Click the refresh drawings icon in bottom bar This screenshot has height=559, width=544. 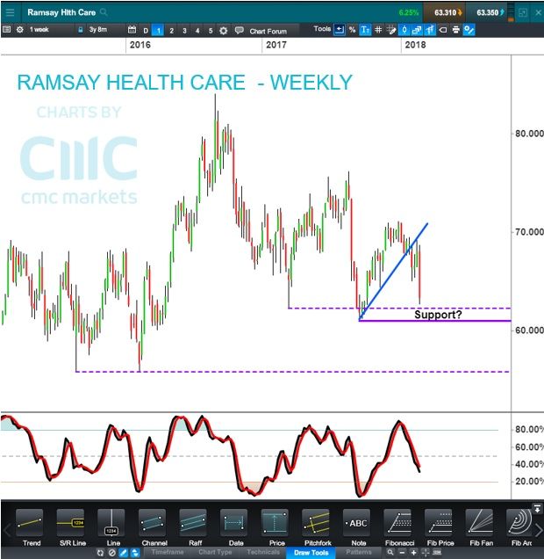(100, 553)
